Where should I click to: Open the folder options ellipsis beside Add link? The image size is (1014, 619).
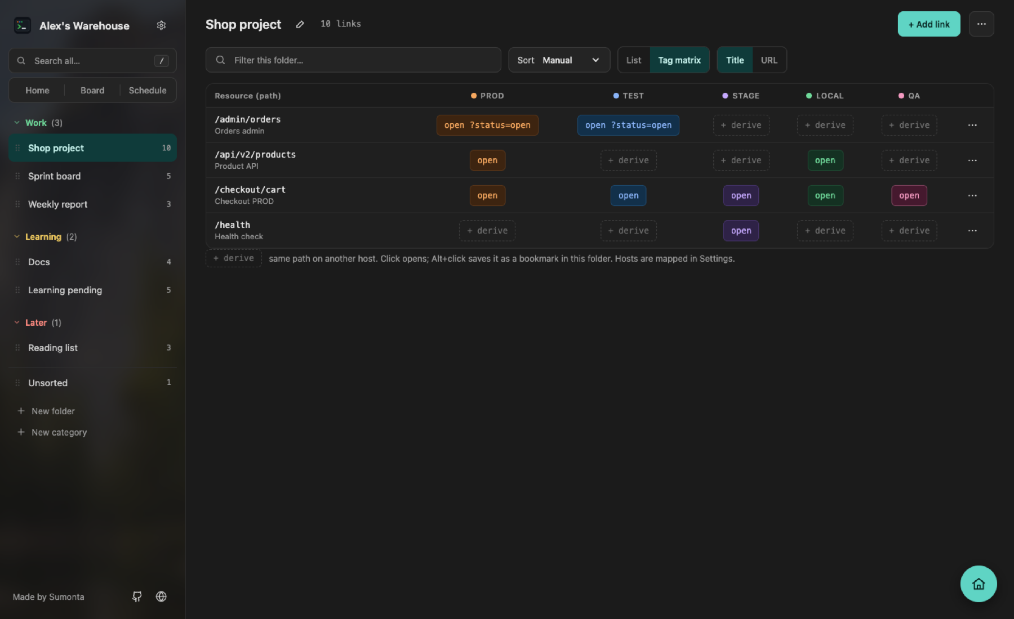[981, 24]
